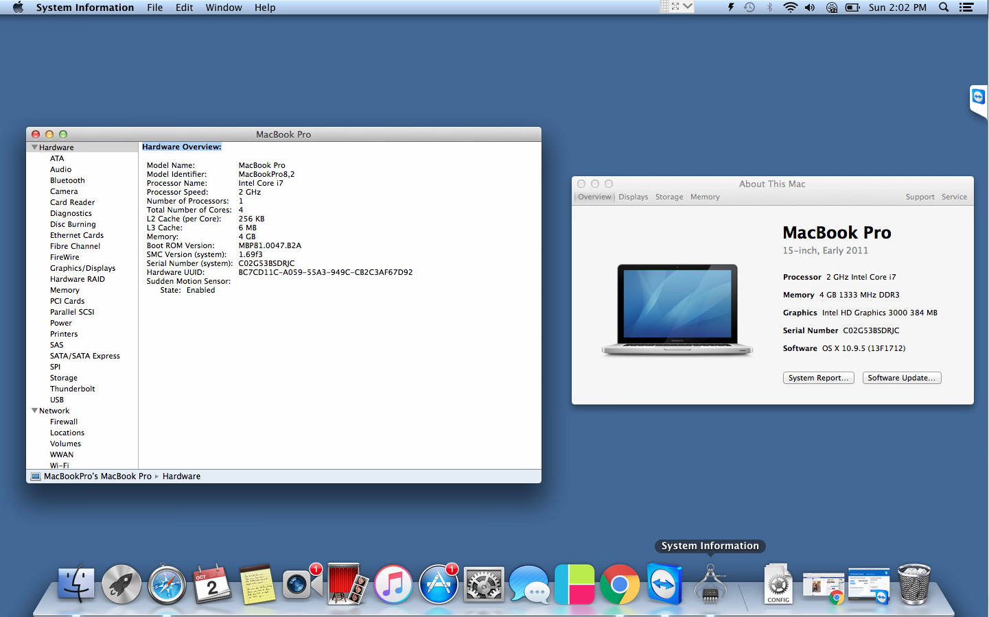Click the TeamViewer side panel tab
Image resolution: width=989 pixels, height=617 pixels.
click(x=978, y=100)
